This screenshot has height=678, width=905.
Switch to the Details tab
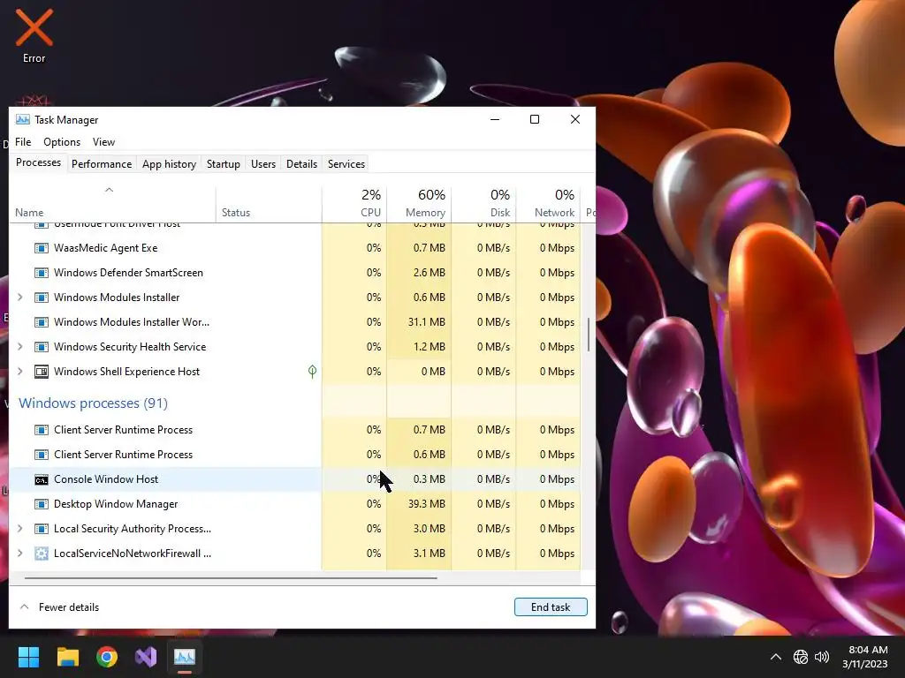tap(302, 164)
